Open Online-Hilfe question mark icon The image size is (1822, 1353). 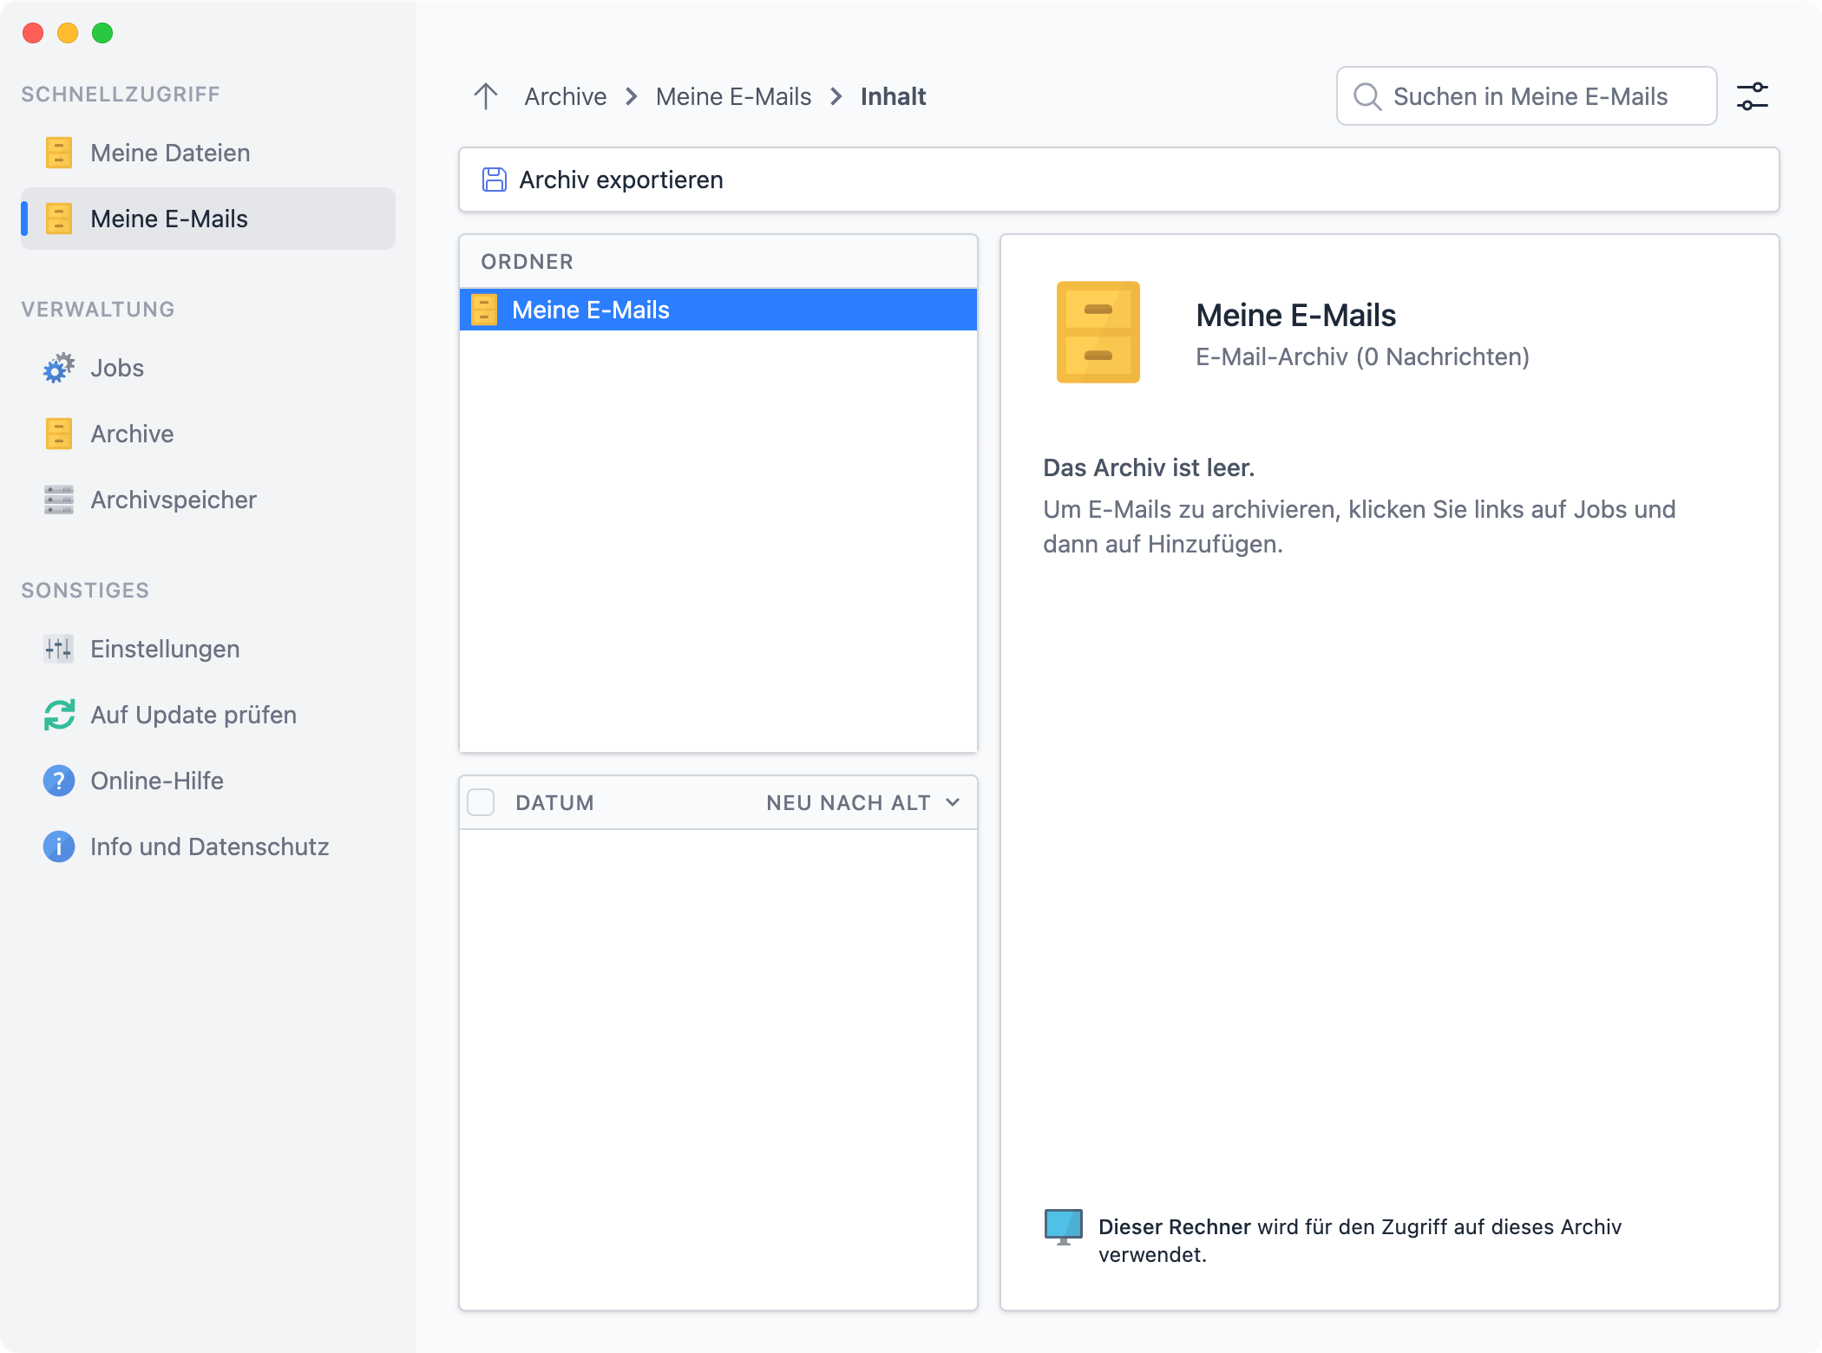[x=57, y=781]
